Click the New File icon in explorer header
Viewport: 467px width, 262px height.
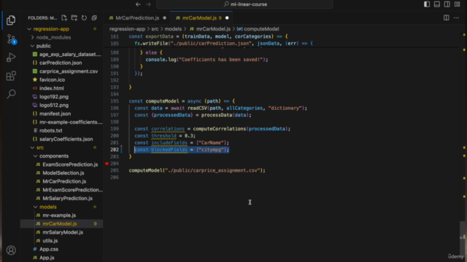coord(64,18)
